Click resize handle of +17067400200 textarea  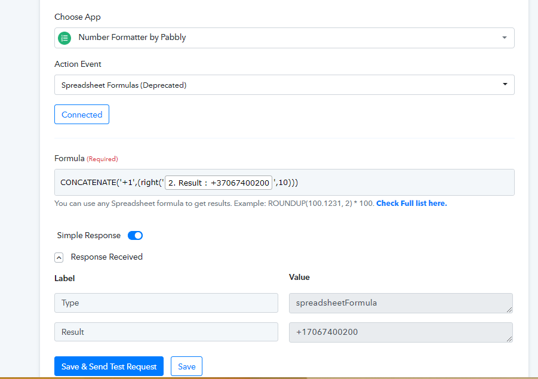[x=509, y=339]
